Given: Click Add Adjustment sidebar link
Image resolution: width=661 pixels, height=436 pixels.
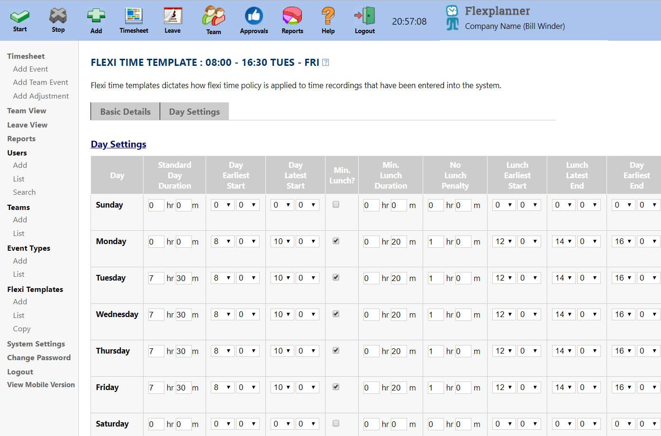Looking at the screenshot, I should (x=41, y=96).
